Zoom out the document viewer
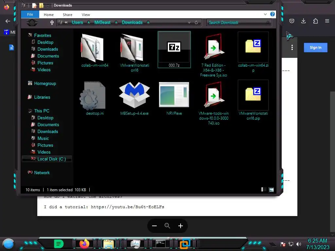 tap(154, 226)
